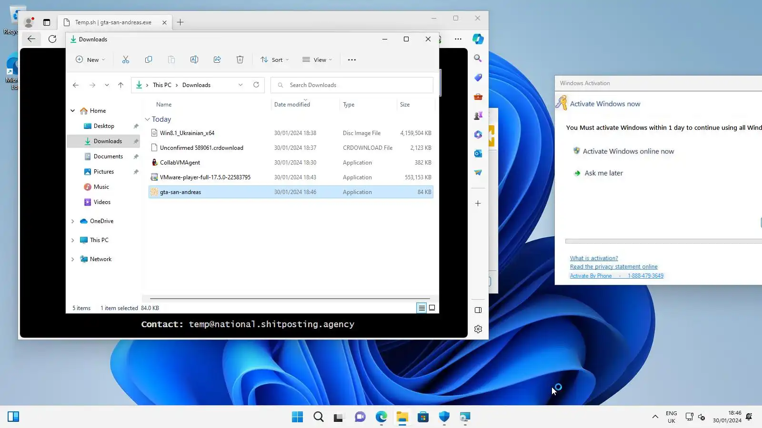762x428 pixels.
Task: Open recent locations dropdown arrow
Action: (x=107, y=85)
